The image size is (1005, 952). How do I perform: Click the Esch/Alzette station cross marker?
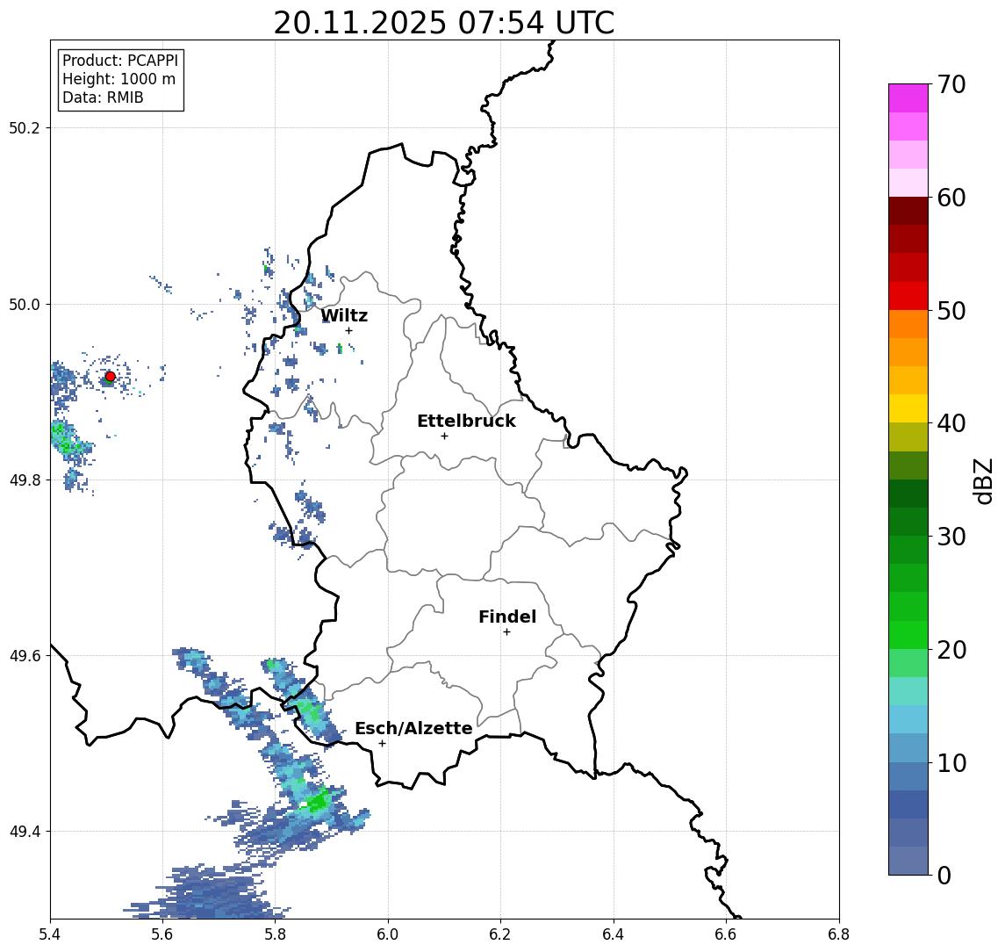(382, 744)
